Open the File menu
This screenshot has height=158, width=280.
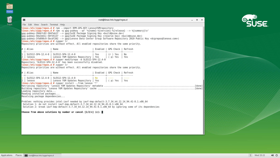(x=24, y=25)
